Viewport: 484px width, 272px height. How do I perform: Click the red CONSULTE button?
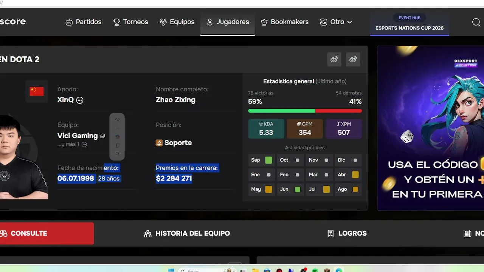47,233
